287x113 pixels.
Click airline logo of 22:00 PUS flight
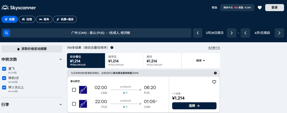pos(83,104)
